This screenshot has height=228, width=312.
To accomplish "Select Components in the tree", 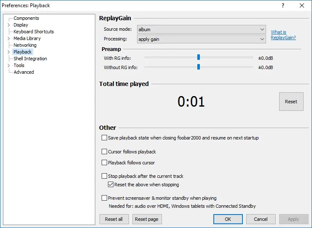I will coord(26,18).
